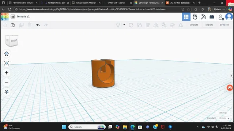Zoom in with the plus button
Screen dimensions: 234x131
point(7,73)
